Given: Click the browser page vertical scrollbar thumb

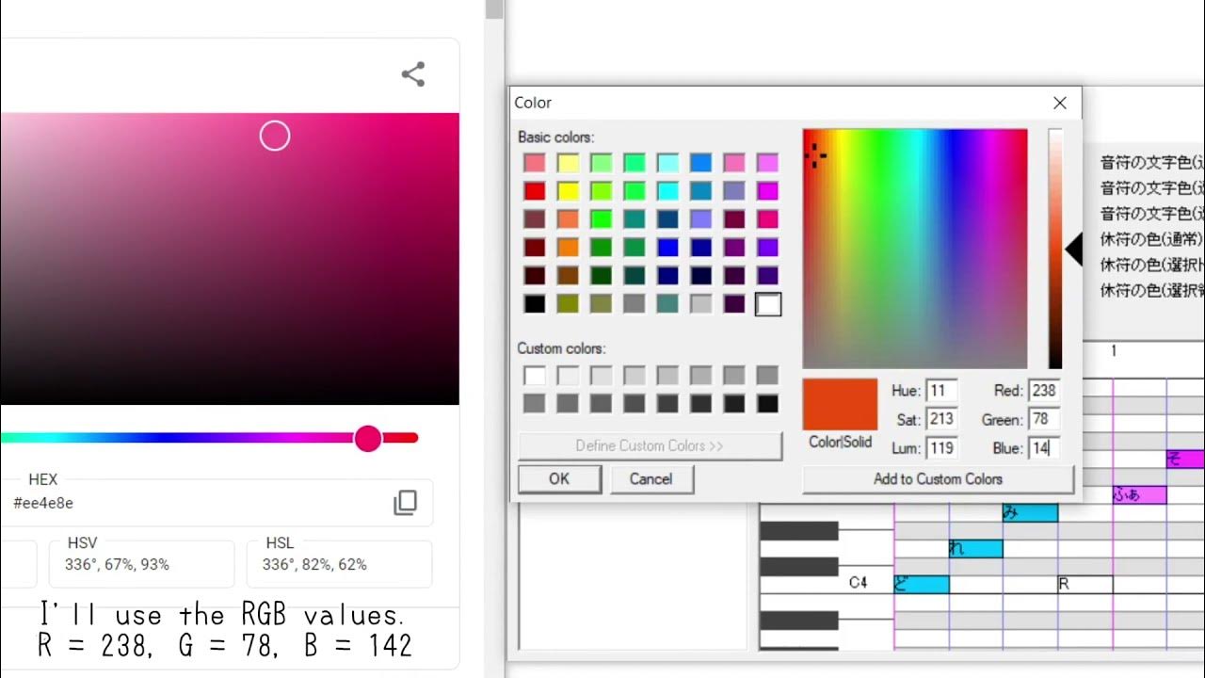Looking at the screenshot, I should [494, 9].
